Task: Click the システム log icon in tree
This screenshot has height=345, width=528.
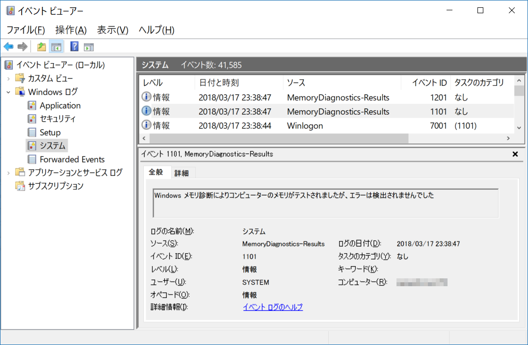Action: pos(32,146)
